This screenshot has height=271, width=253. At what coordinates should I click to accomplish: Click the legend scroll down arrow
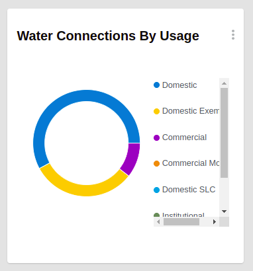pyautogui.click(x=224, y=212)
